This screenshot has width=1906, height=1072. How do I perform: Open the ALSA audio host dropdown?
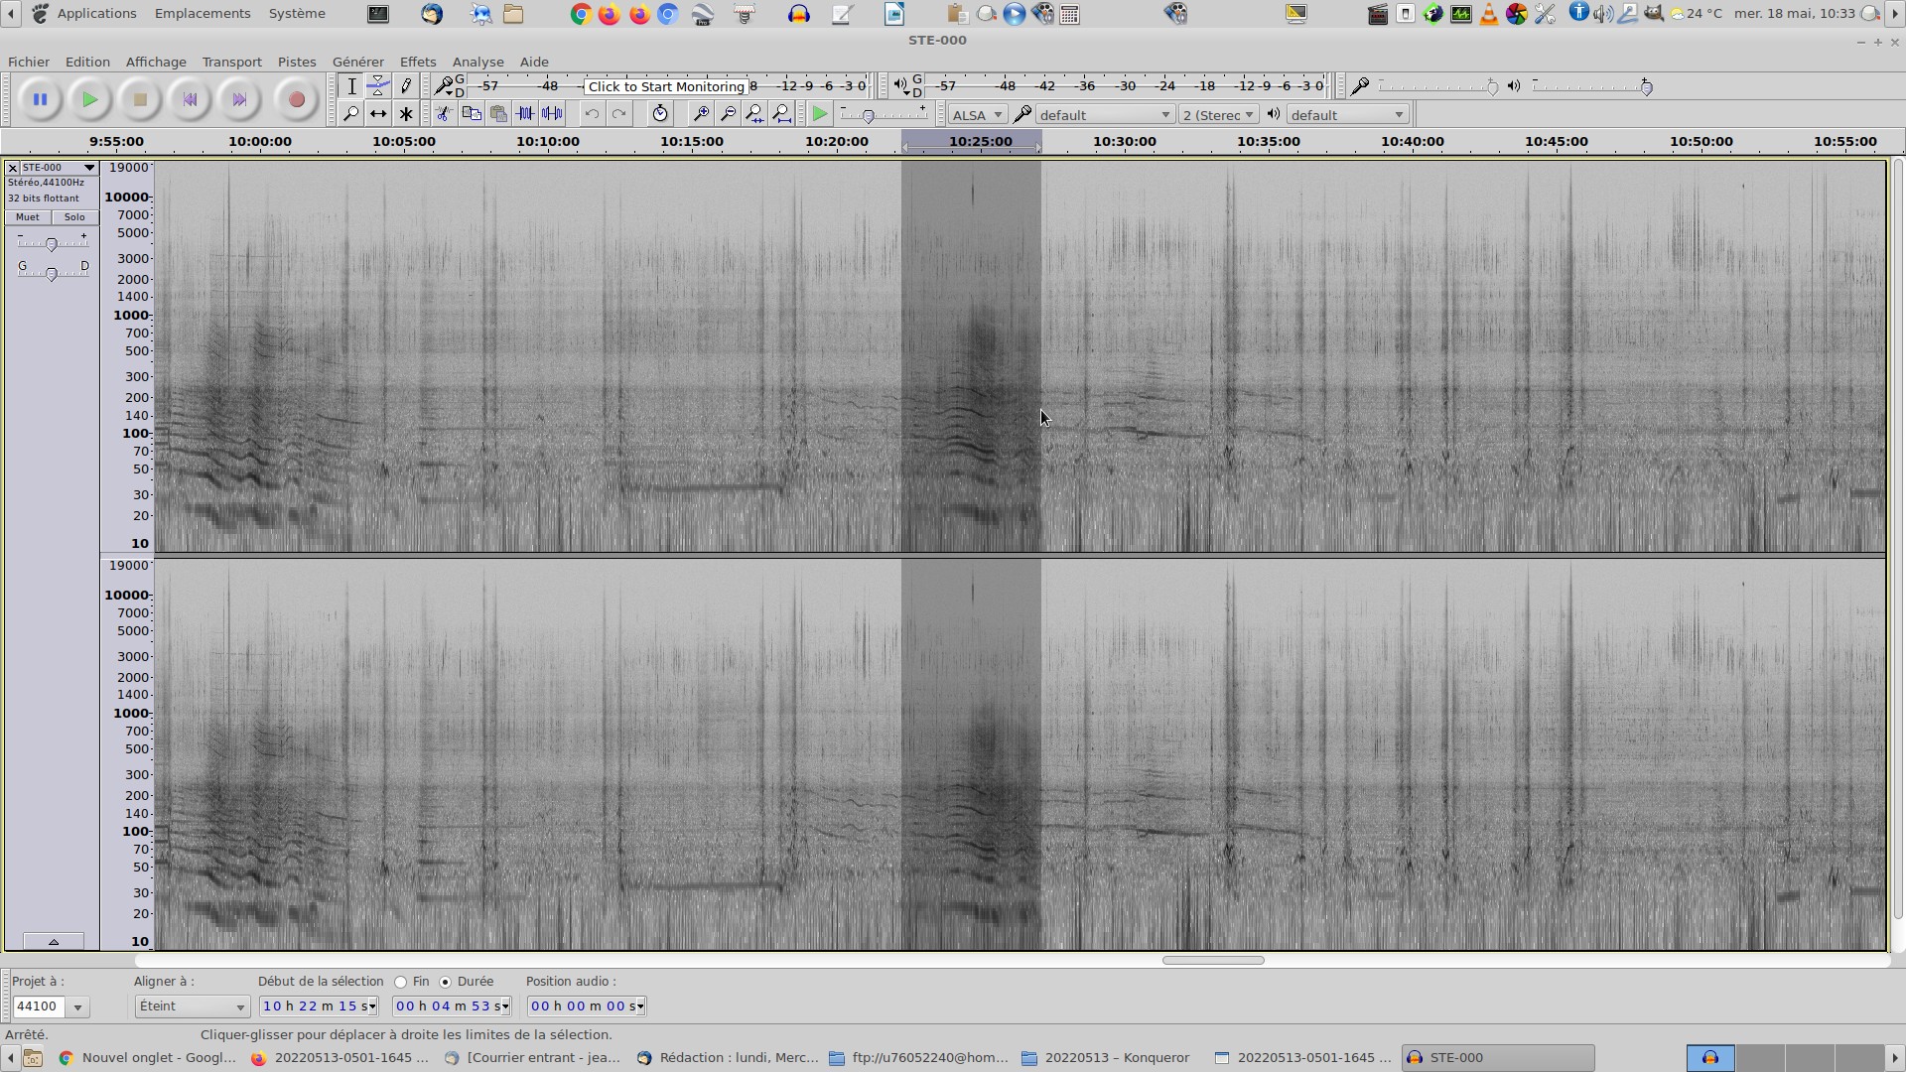tap(977, 115)
